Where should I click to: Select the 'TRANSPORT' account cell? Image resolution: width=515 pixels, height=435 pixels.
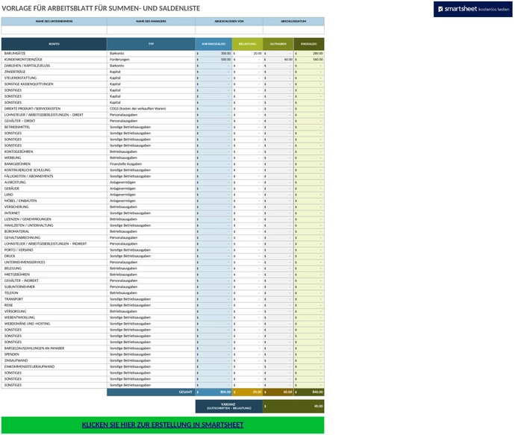[x=54, y=299]
